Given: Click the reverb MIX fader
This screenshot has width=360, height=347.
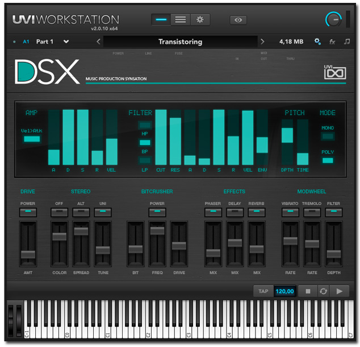Looking at the screenshot, I should click(257, 249).
